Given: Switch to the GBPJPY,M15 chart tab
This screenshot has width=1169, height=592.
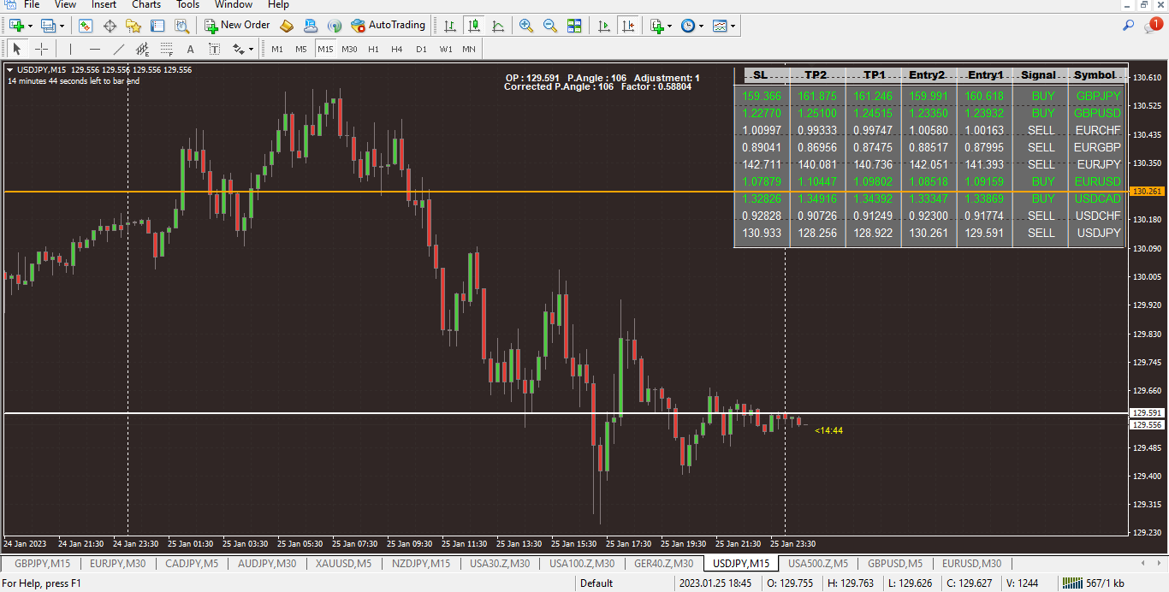Looking at the screenshot, I should (x=42, y=563).
